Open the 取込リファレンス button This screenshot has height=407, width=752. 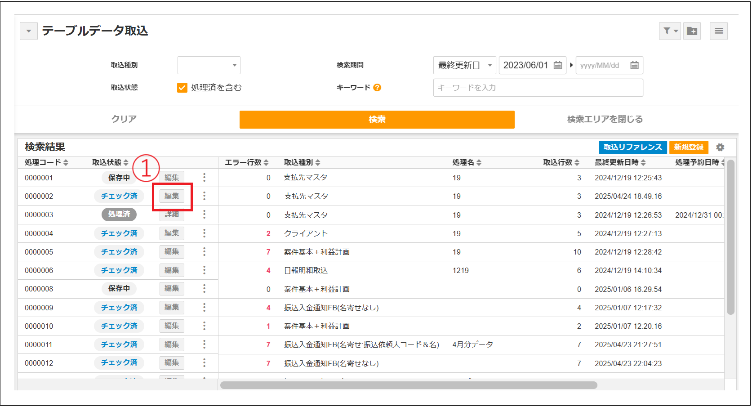tap(632, 148)
